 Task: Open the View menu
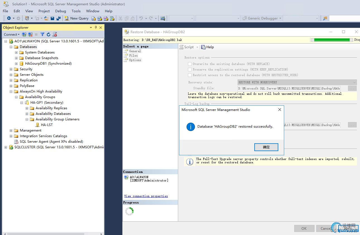29,11
